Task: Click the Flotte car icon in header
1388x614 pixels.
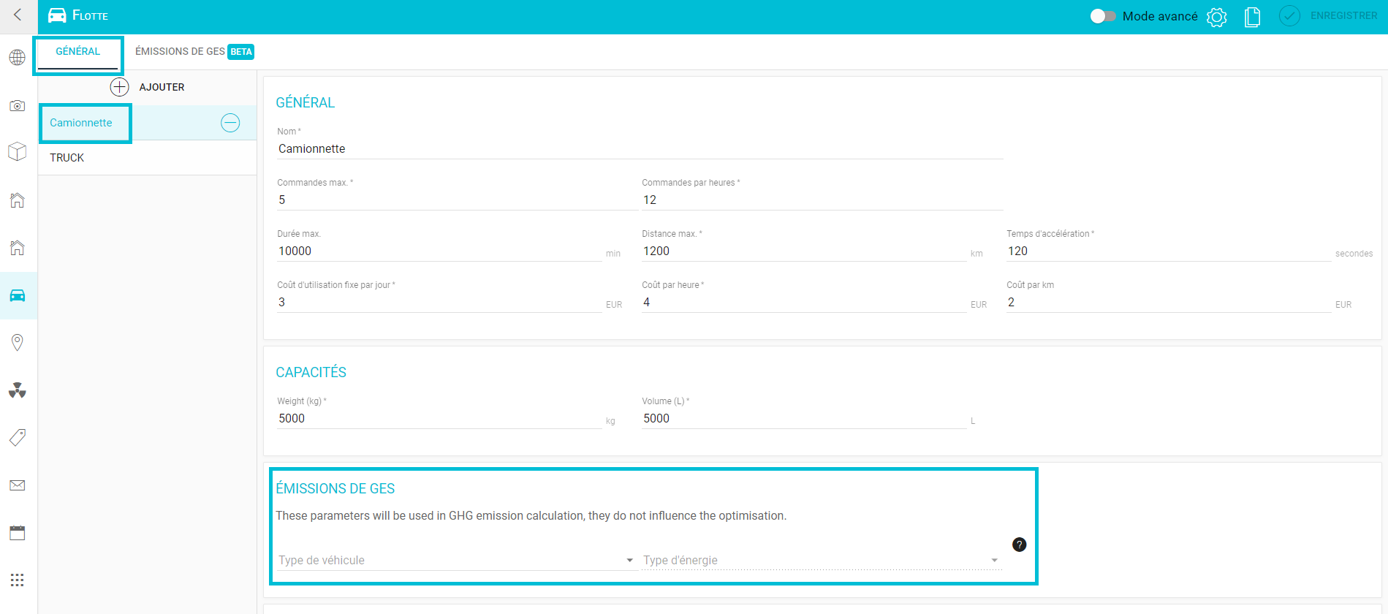Action: tap(57, 15)
